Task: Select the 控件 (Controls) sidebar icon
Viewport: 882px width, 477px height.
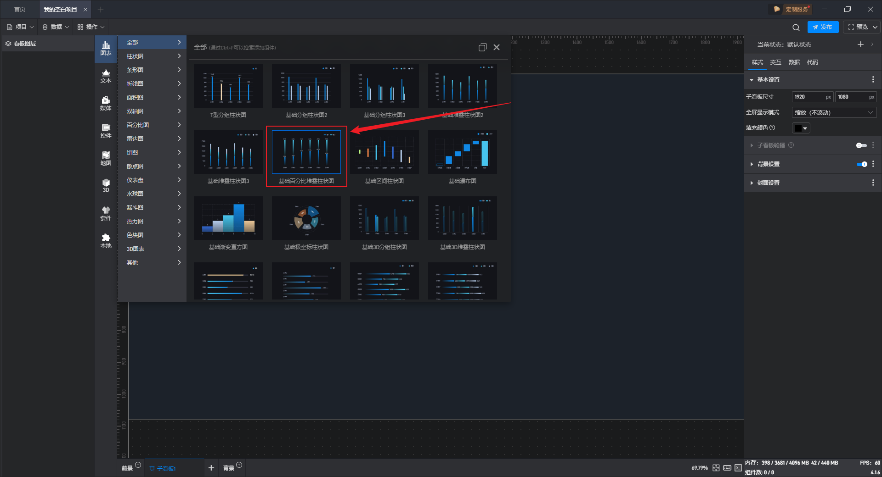Action: click(x=106, y=131)
